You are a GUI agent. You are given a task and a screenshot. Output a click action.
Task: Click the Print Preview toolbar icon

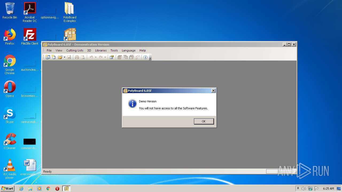pyautogui.click(x=83, y=57)
